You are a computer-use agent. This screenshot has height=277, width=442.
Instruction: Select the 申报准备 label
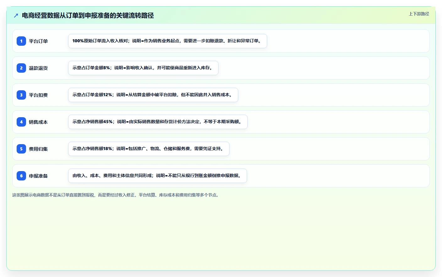coord(38,176)
